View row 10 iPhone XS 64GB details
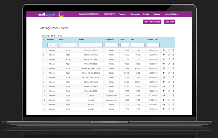Image resolution: width=218 pixels, height=138 pixels. pos(164,91)
